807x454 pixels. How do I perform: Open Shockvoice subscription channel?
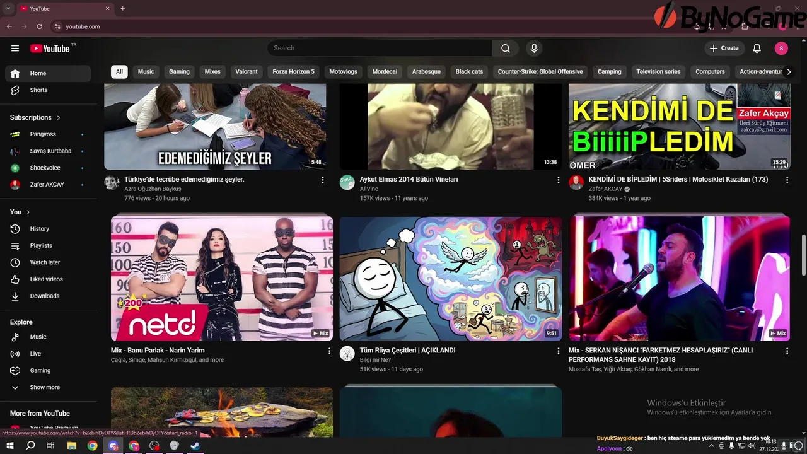click(48, 168)
